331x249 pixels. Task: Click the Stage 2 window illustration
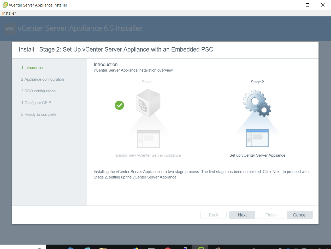tap(257, 138)
